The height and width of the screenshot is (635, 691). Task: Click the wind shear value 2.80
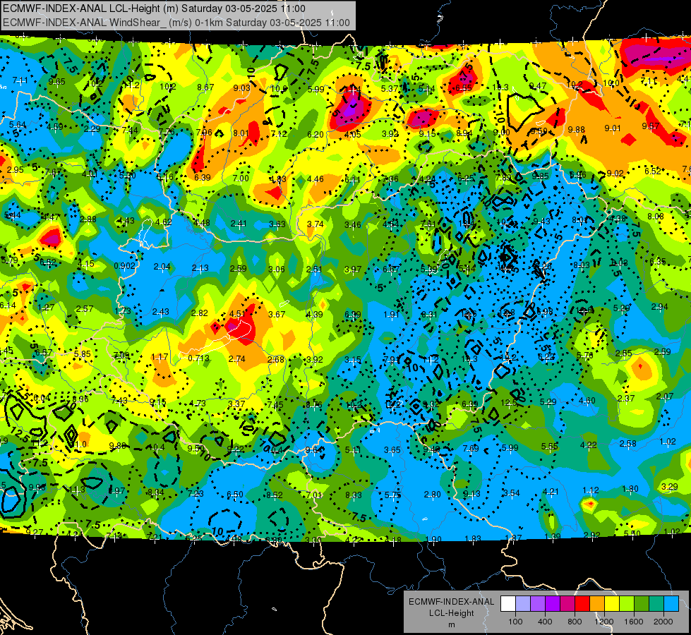[432, 494]
